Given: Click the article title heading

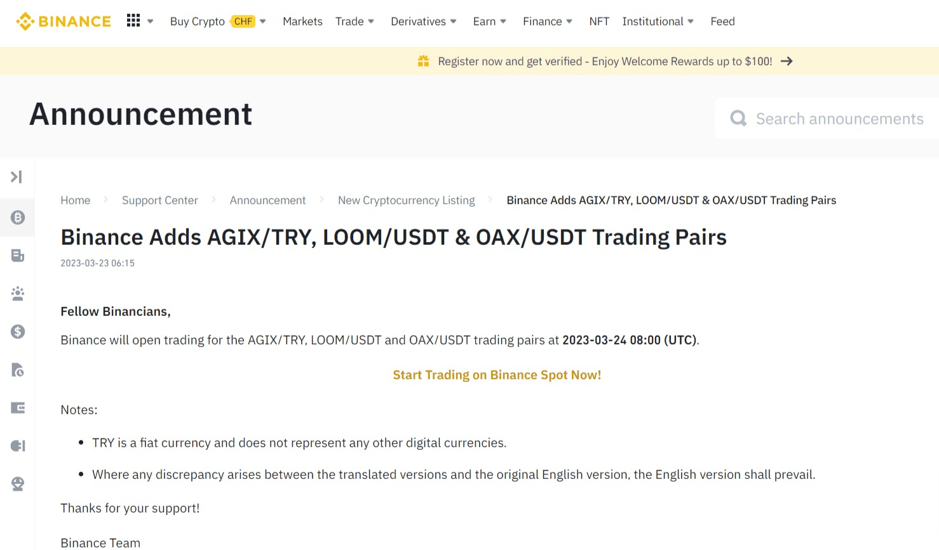Looking at the screenshot, I should pos(393,237).
